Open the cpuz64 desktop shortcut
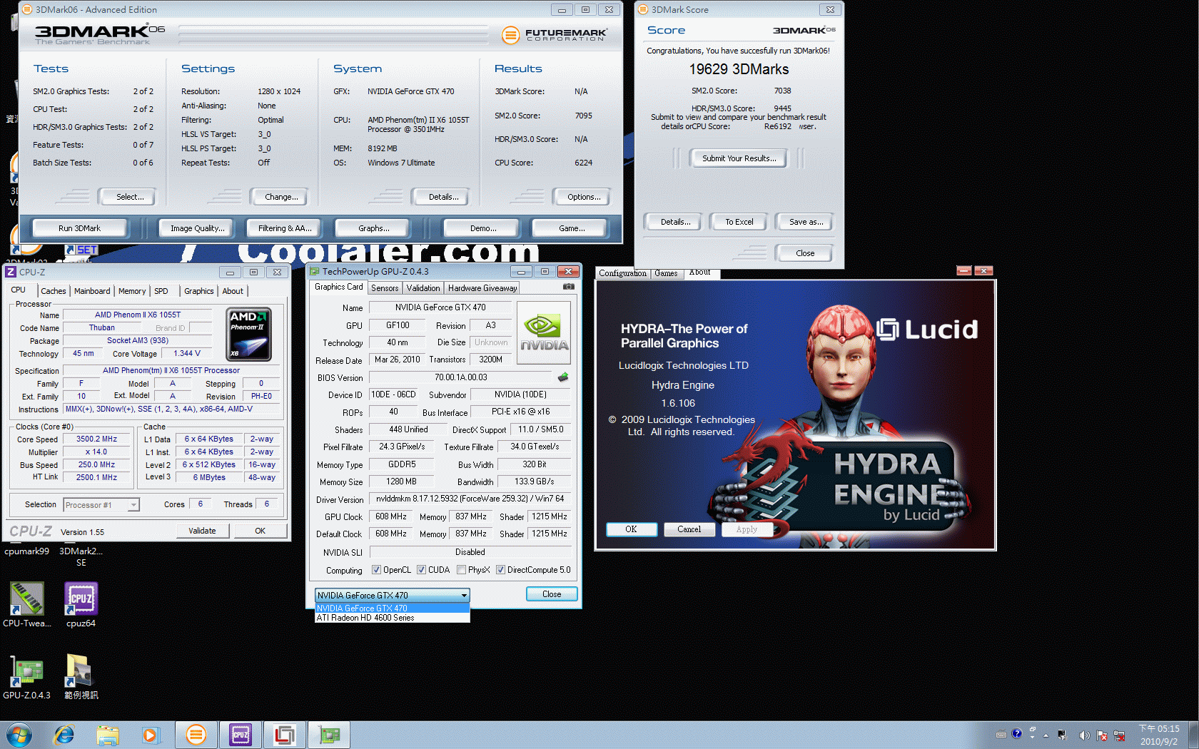The image size is (1199, 749). click(81, 605)
